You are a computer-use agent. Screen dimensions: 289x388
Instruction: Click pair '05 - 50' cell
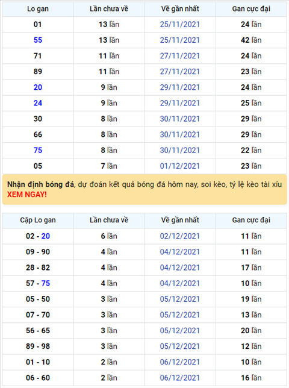coord(38,299)
